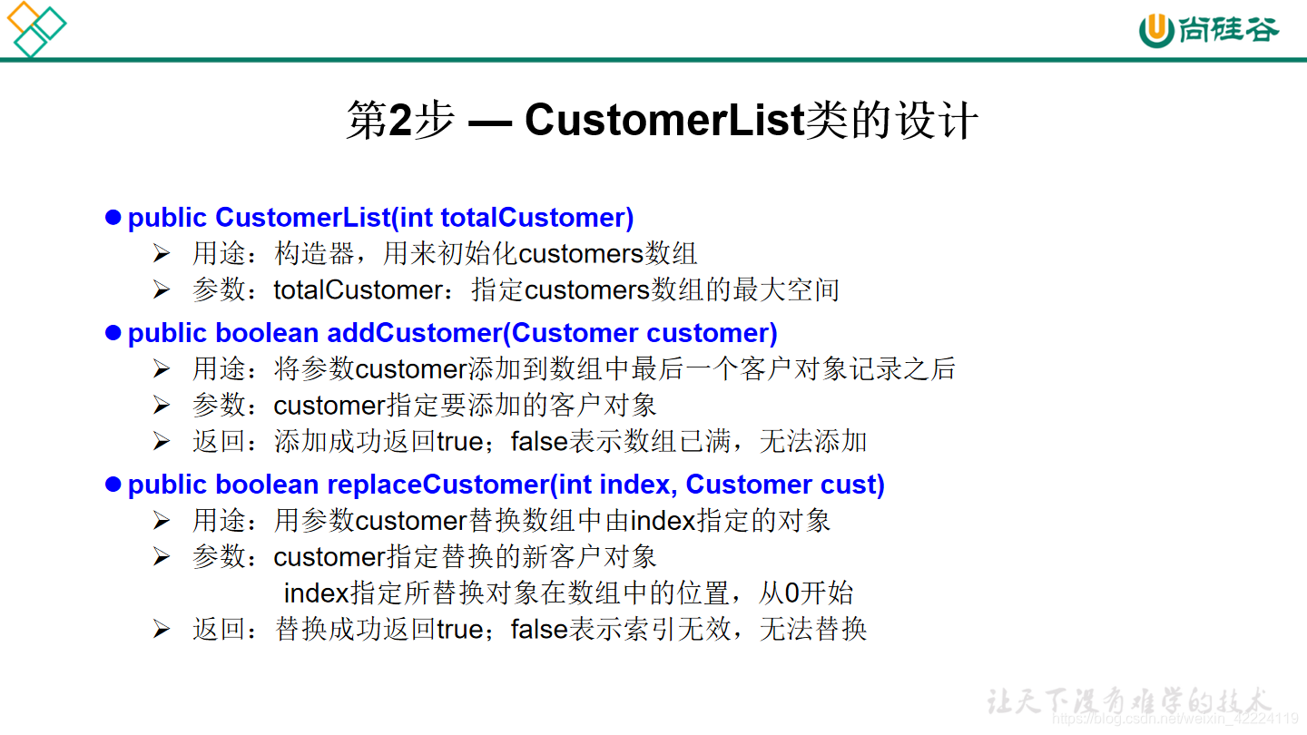Click line 用途：将参数customer添加到数组中最后一个客户对象记录之后
1307x735 pixels.
[x=574, y=369]
